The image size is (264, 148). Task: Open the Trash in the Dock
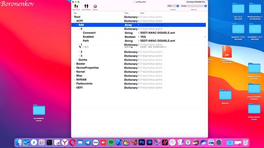point(245,142)
